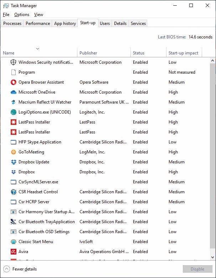Click 'Medium' impact in Dropbox Update row

point(176,162)
